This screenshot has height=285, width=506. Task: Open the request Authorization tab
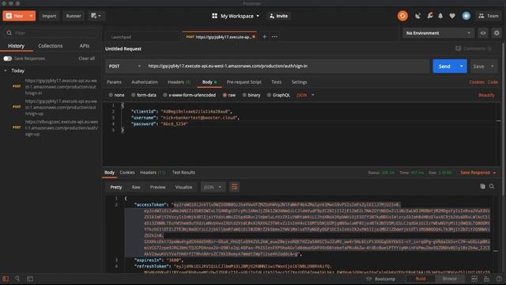click(145, 82)
